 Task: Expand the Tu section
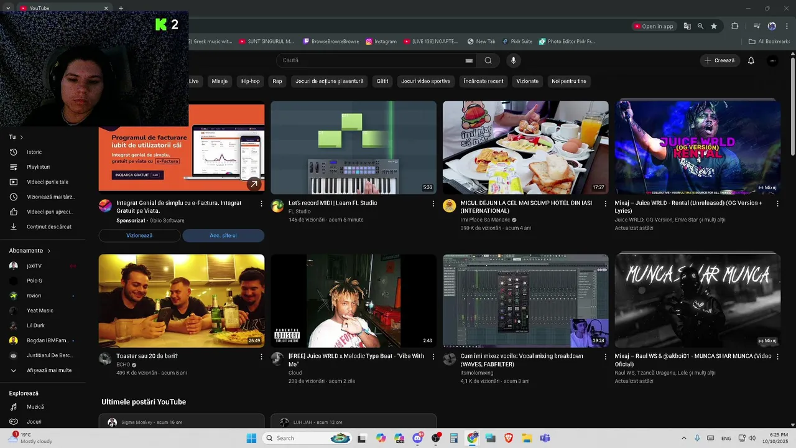(x=16, y=137)
